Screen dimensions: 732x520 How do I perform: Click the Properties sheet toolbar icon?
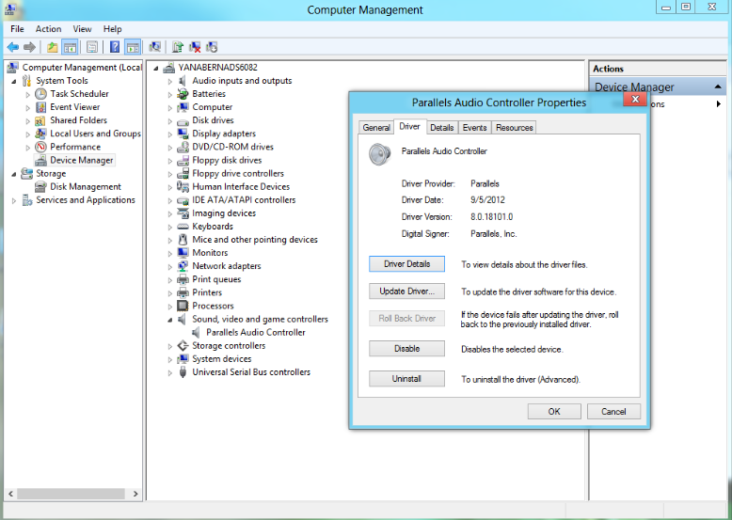coord(92,47)
